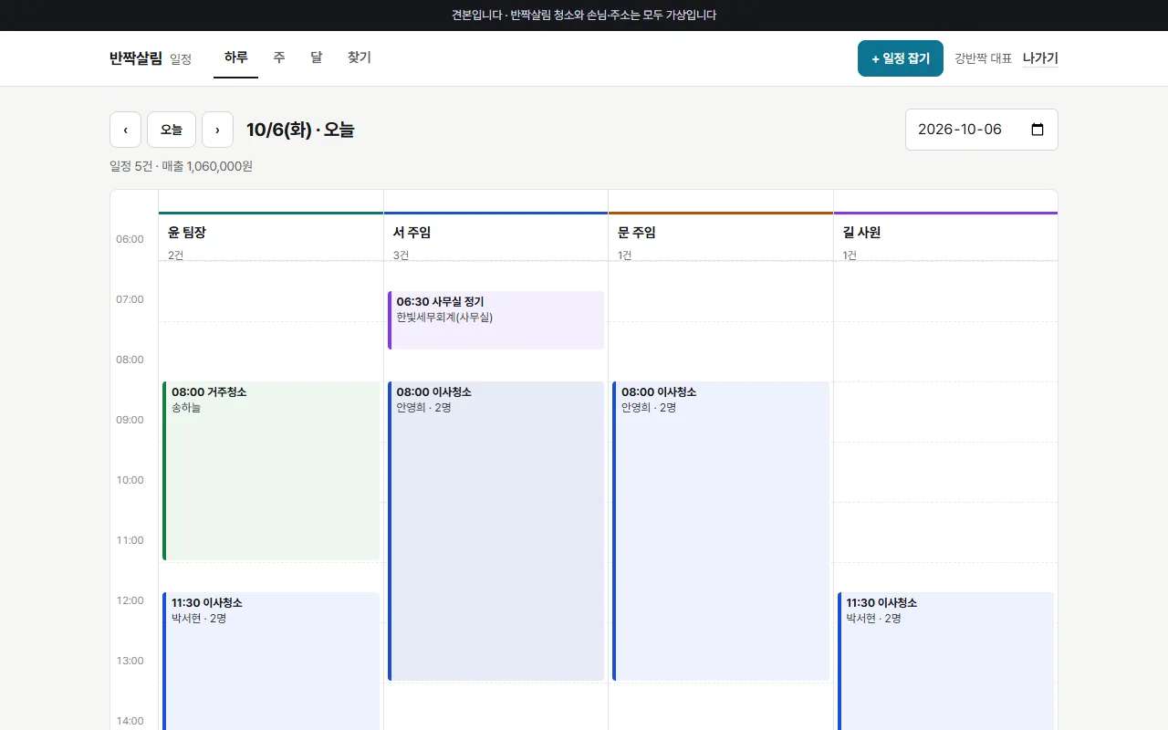Go to the previous day with ‹ arrow

coord(125,130)
